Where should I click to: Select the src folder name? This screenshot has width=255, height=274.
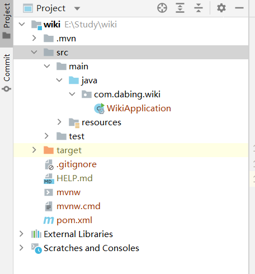coord(63,53)
